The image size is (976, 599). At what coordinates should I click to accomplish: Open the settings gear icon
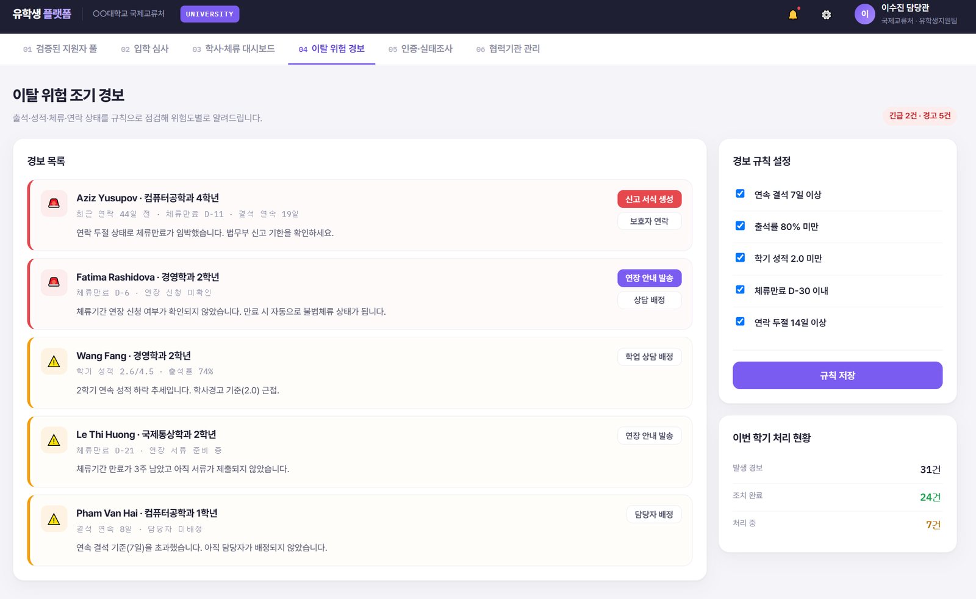pos(826,15)
